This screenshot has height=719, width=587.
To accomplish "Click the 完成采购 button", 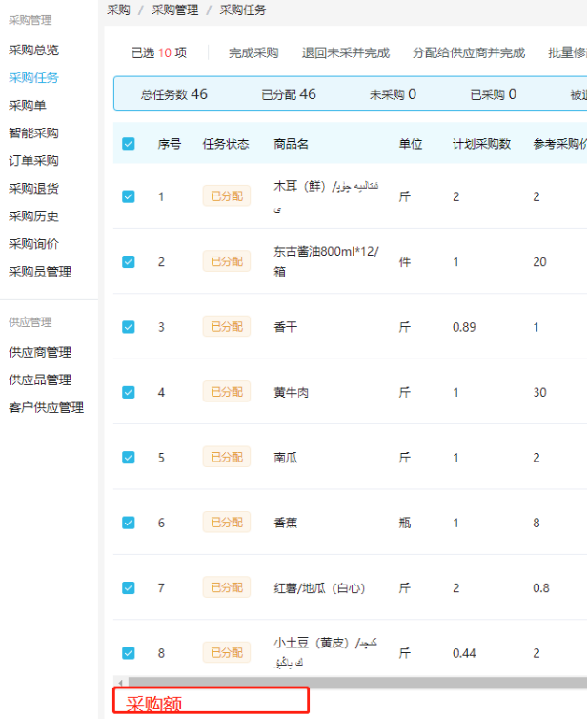I will coord(253,53).
